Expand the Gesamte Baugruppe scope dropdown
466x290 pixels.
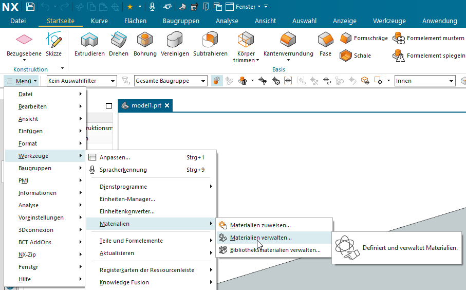(x=171, y=81)
